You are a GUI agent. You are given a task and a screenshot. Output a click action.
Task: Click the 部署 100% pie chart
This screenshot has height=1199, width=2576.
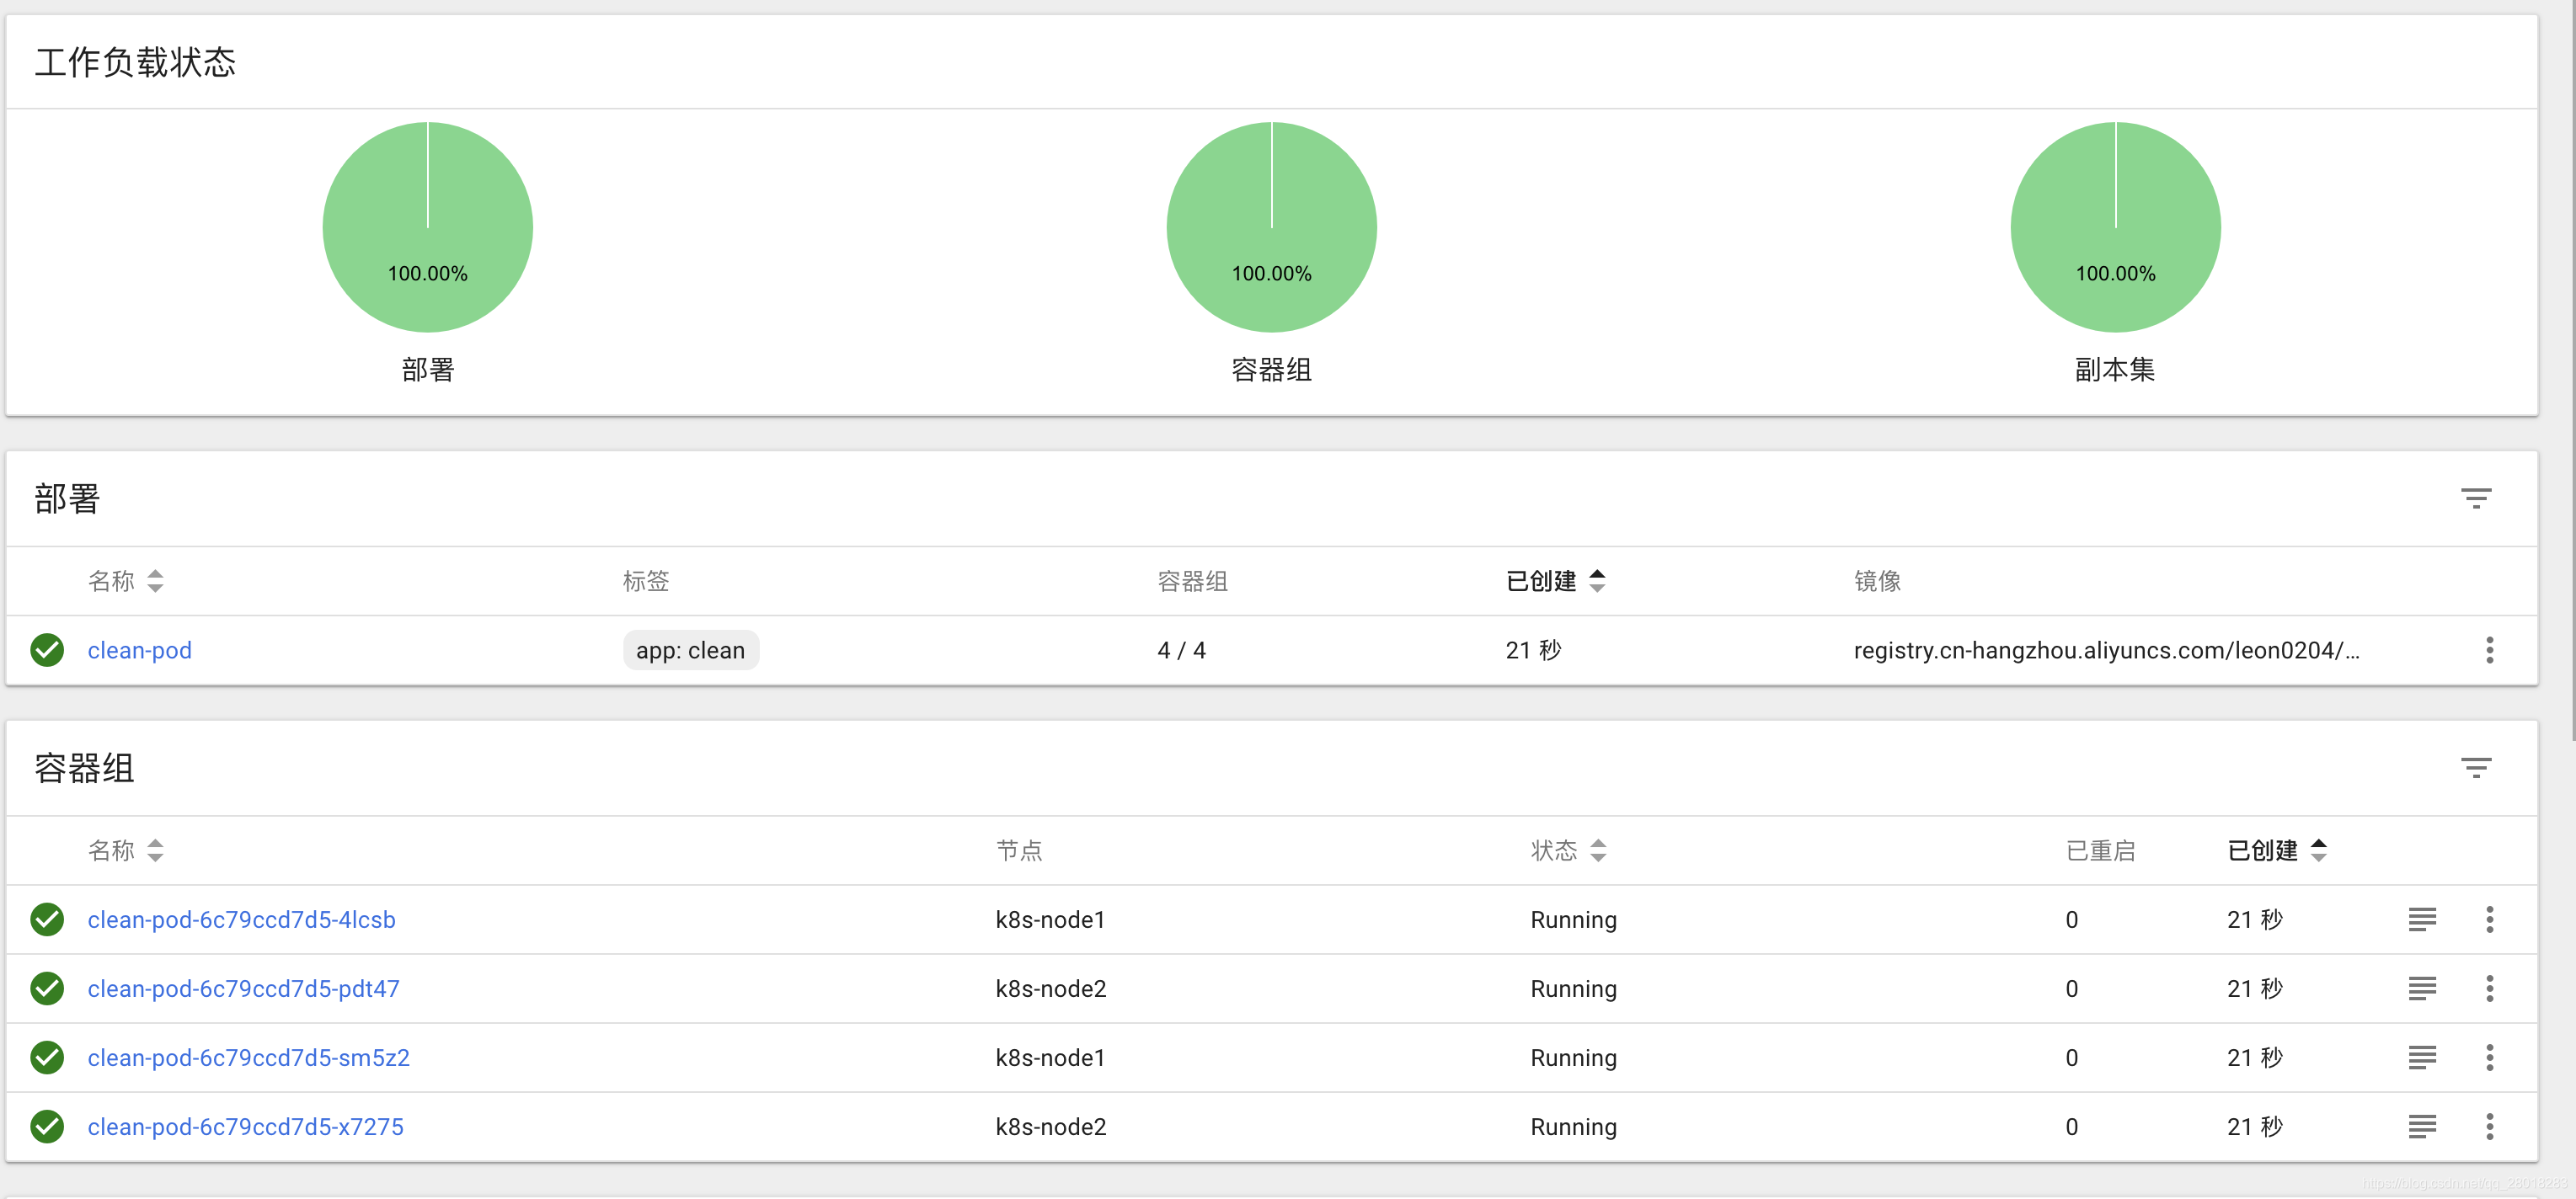click(x=428, y=226)
